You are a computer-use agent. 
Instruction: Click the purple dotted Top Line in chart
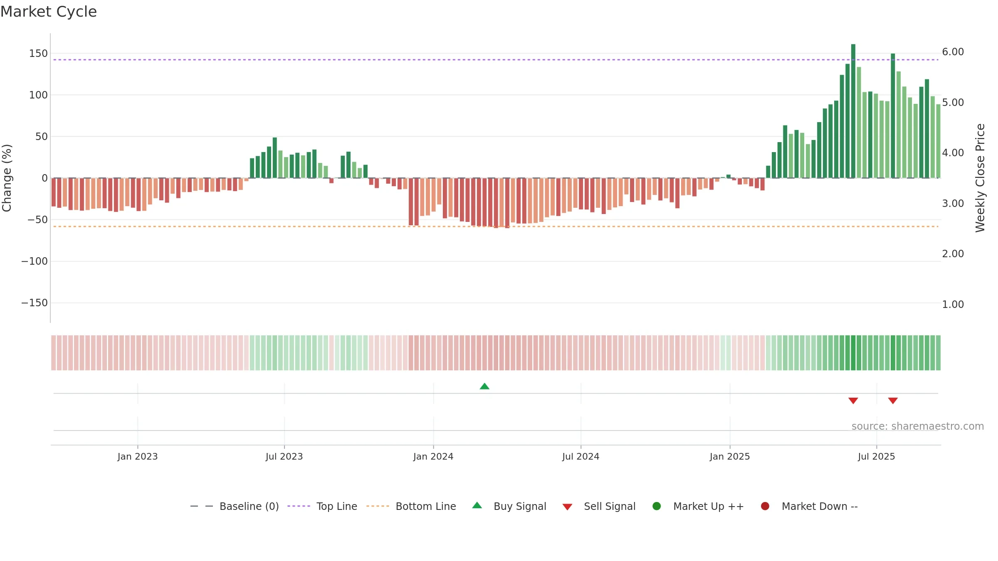(496, 60)
